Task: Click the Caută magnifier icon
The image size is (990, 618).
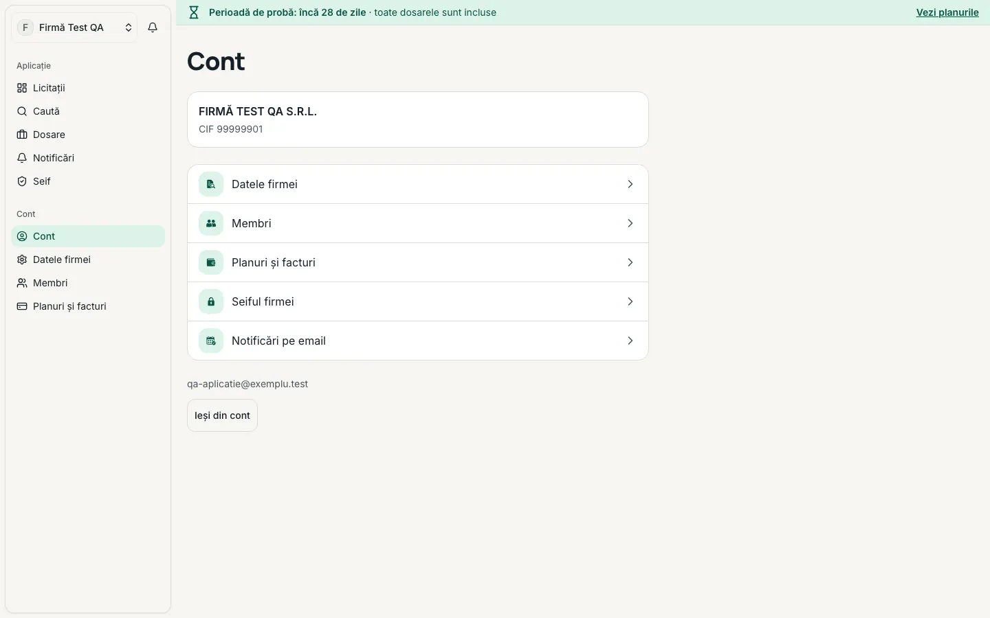Action: 22,111
